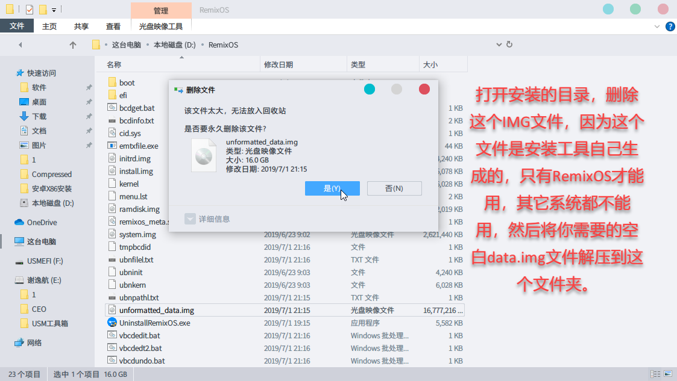This screenshot has height=381, width=677.
Task: Click RemixOS breadcrumb segment
Action: tap(223, 45)
